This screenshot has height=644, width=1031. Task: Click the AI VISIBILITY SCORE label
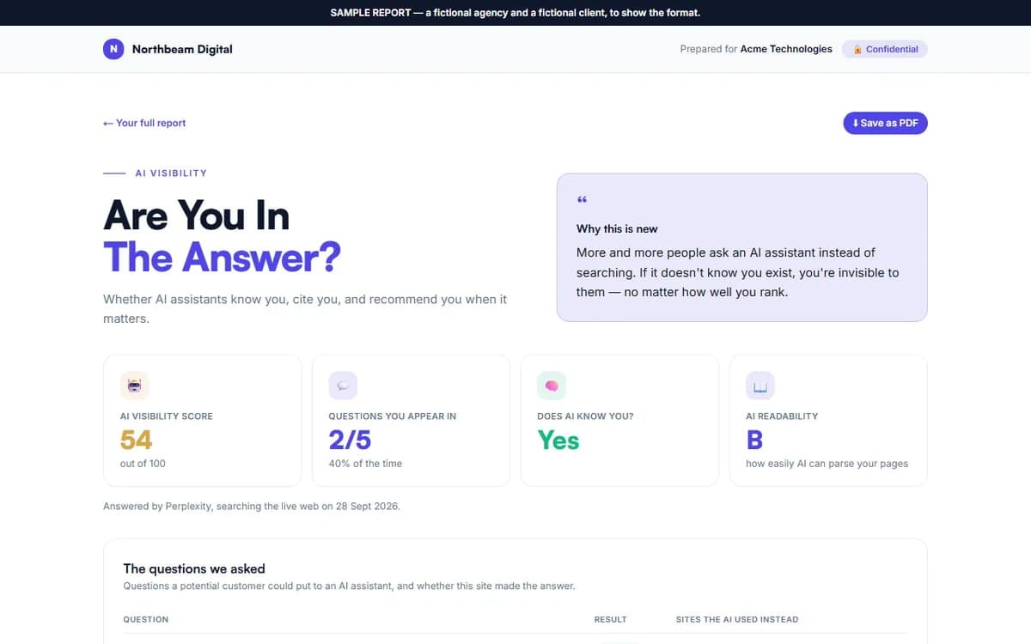(167, 416)
